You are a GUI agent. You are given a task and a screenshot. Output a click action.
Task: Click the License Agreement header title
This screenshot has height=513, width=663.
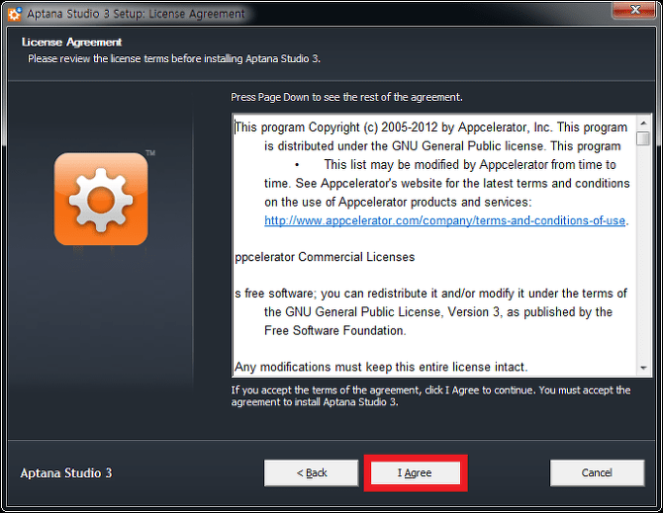tap(71, 43)
